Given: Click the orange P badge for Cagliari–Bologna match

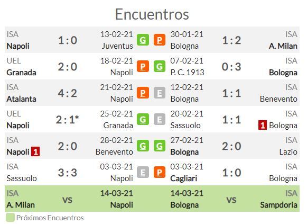Looking at the screenshot, I should (160, 172).
